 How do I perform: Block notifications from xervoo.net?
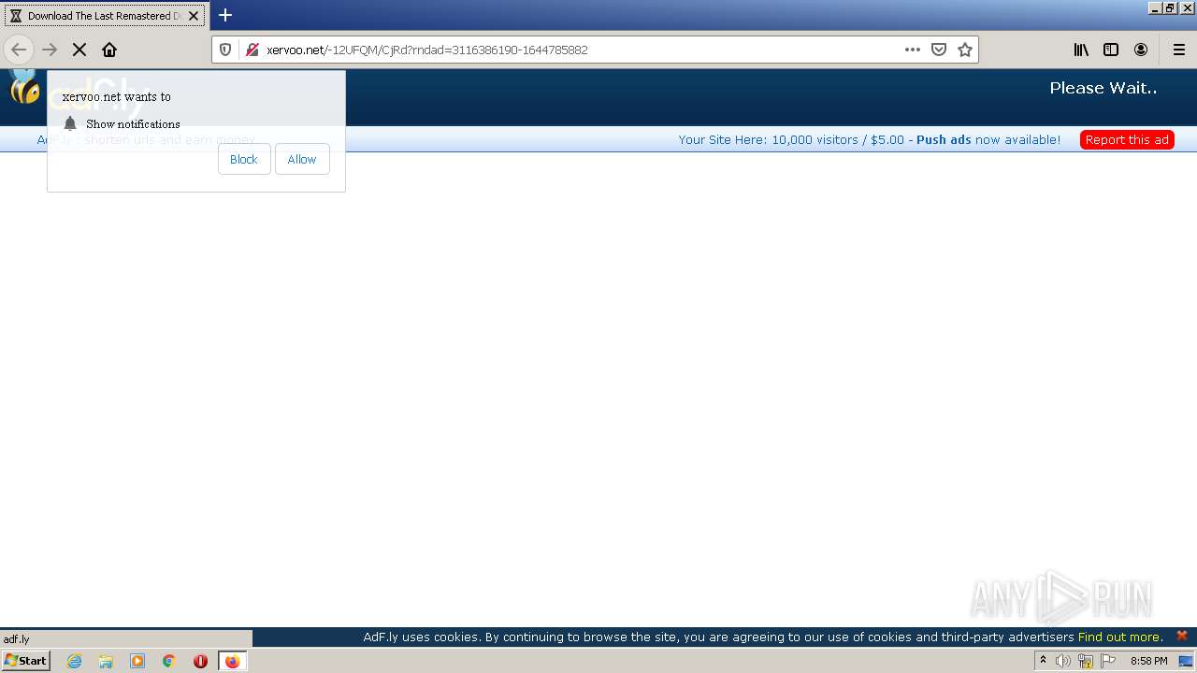(x=244, y=159)
